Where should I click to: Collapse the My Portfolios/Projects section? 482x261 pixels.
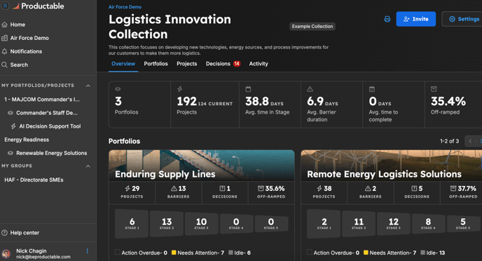coord(88,86)
